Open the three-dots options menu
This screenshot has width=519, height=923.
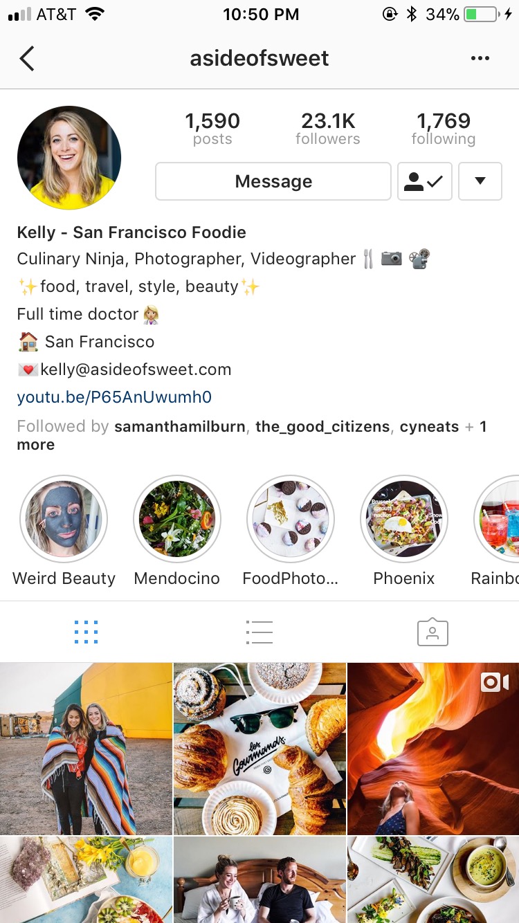tap(480, 59)
